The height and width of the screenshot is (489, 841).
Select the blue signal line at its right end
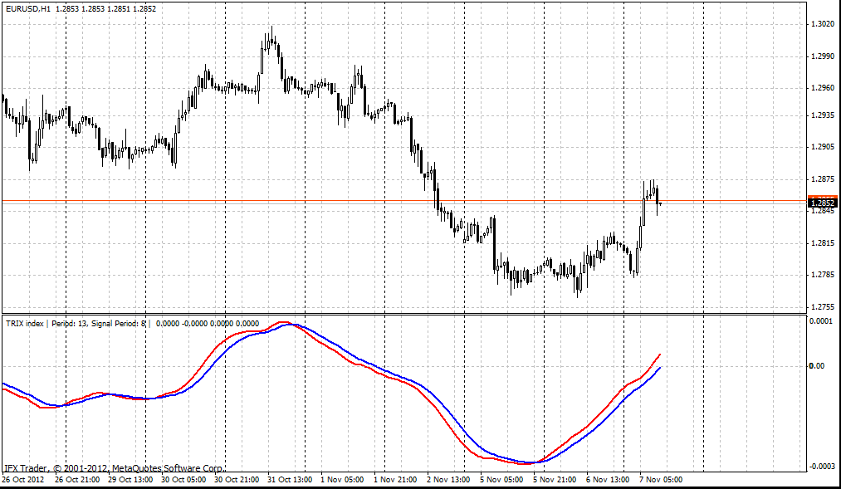coord(659,368)
